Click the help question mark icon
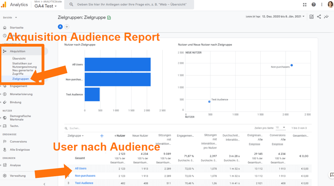The width and height of the screenshot is (334, 186). pos(313,4)
